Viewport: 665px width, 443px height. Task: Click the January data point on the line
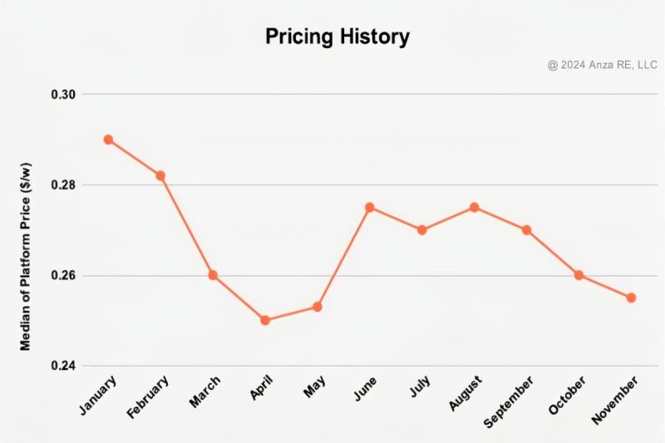(108, 140)
